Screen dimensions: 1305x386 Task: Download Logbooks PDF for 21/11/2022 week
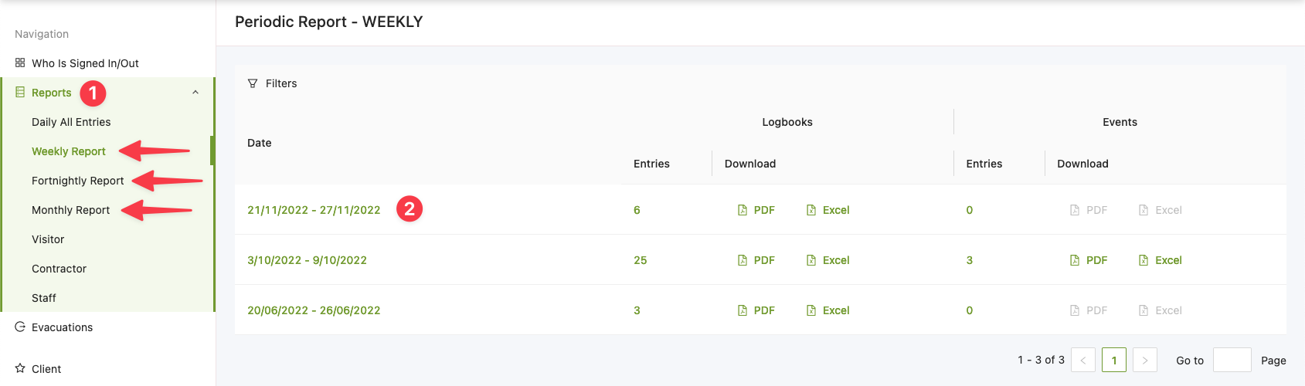pyautogui.click(x=756, y=210)
